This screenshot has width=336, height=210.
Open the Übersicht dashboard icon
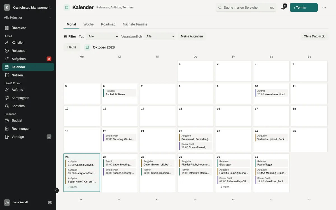(x=7, y=28)
